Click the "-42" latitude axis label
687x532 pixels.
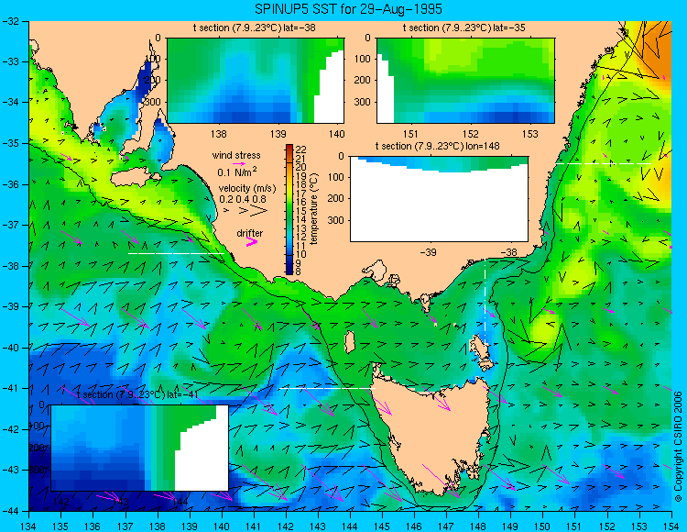[x=10, y=429]
